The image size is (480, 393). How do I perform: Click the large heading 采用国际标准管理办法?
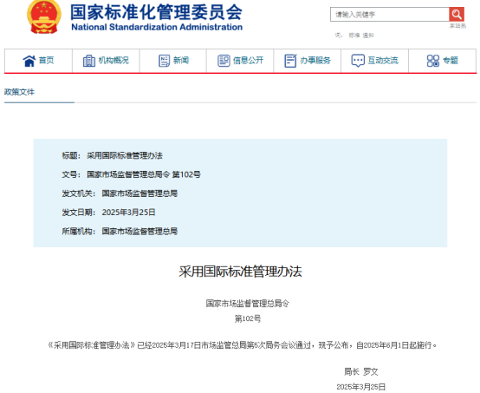click(x=240, y=272)
